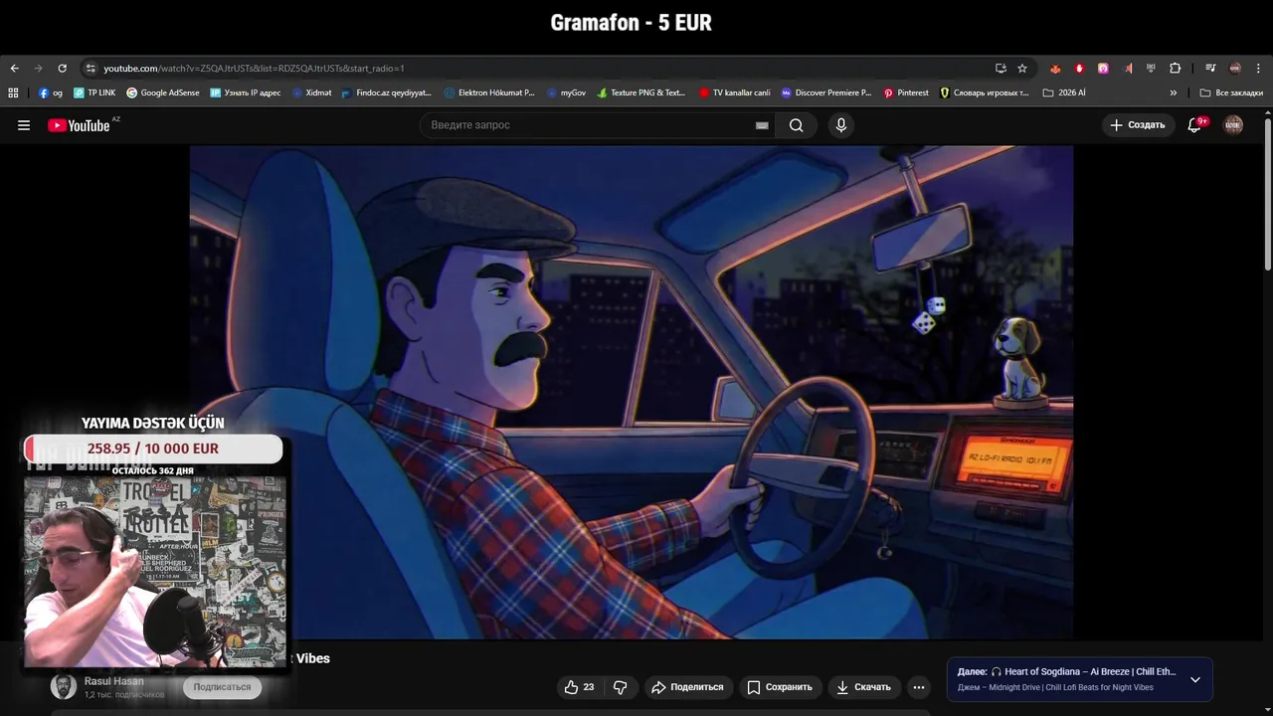Open the Xidmət bookmark

[x=311, y=92]
